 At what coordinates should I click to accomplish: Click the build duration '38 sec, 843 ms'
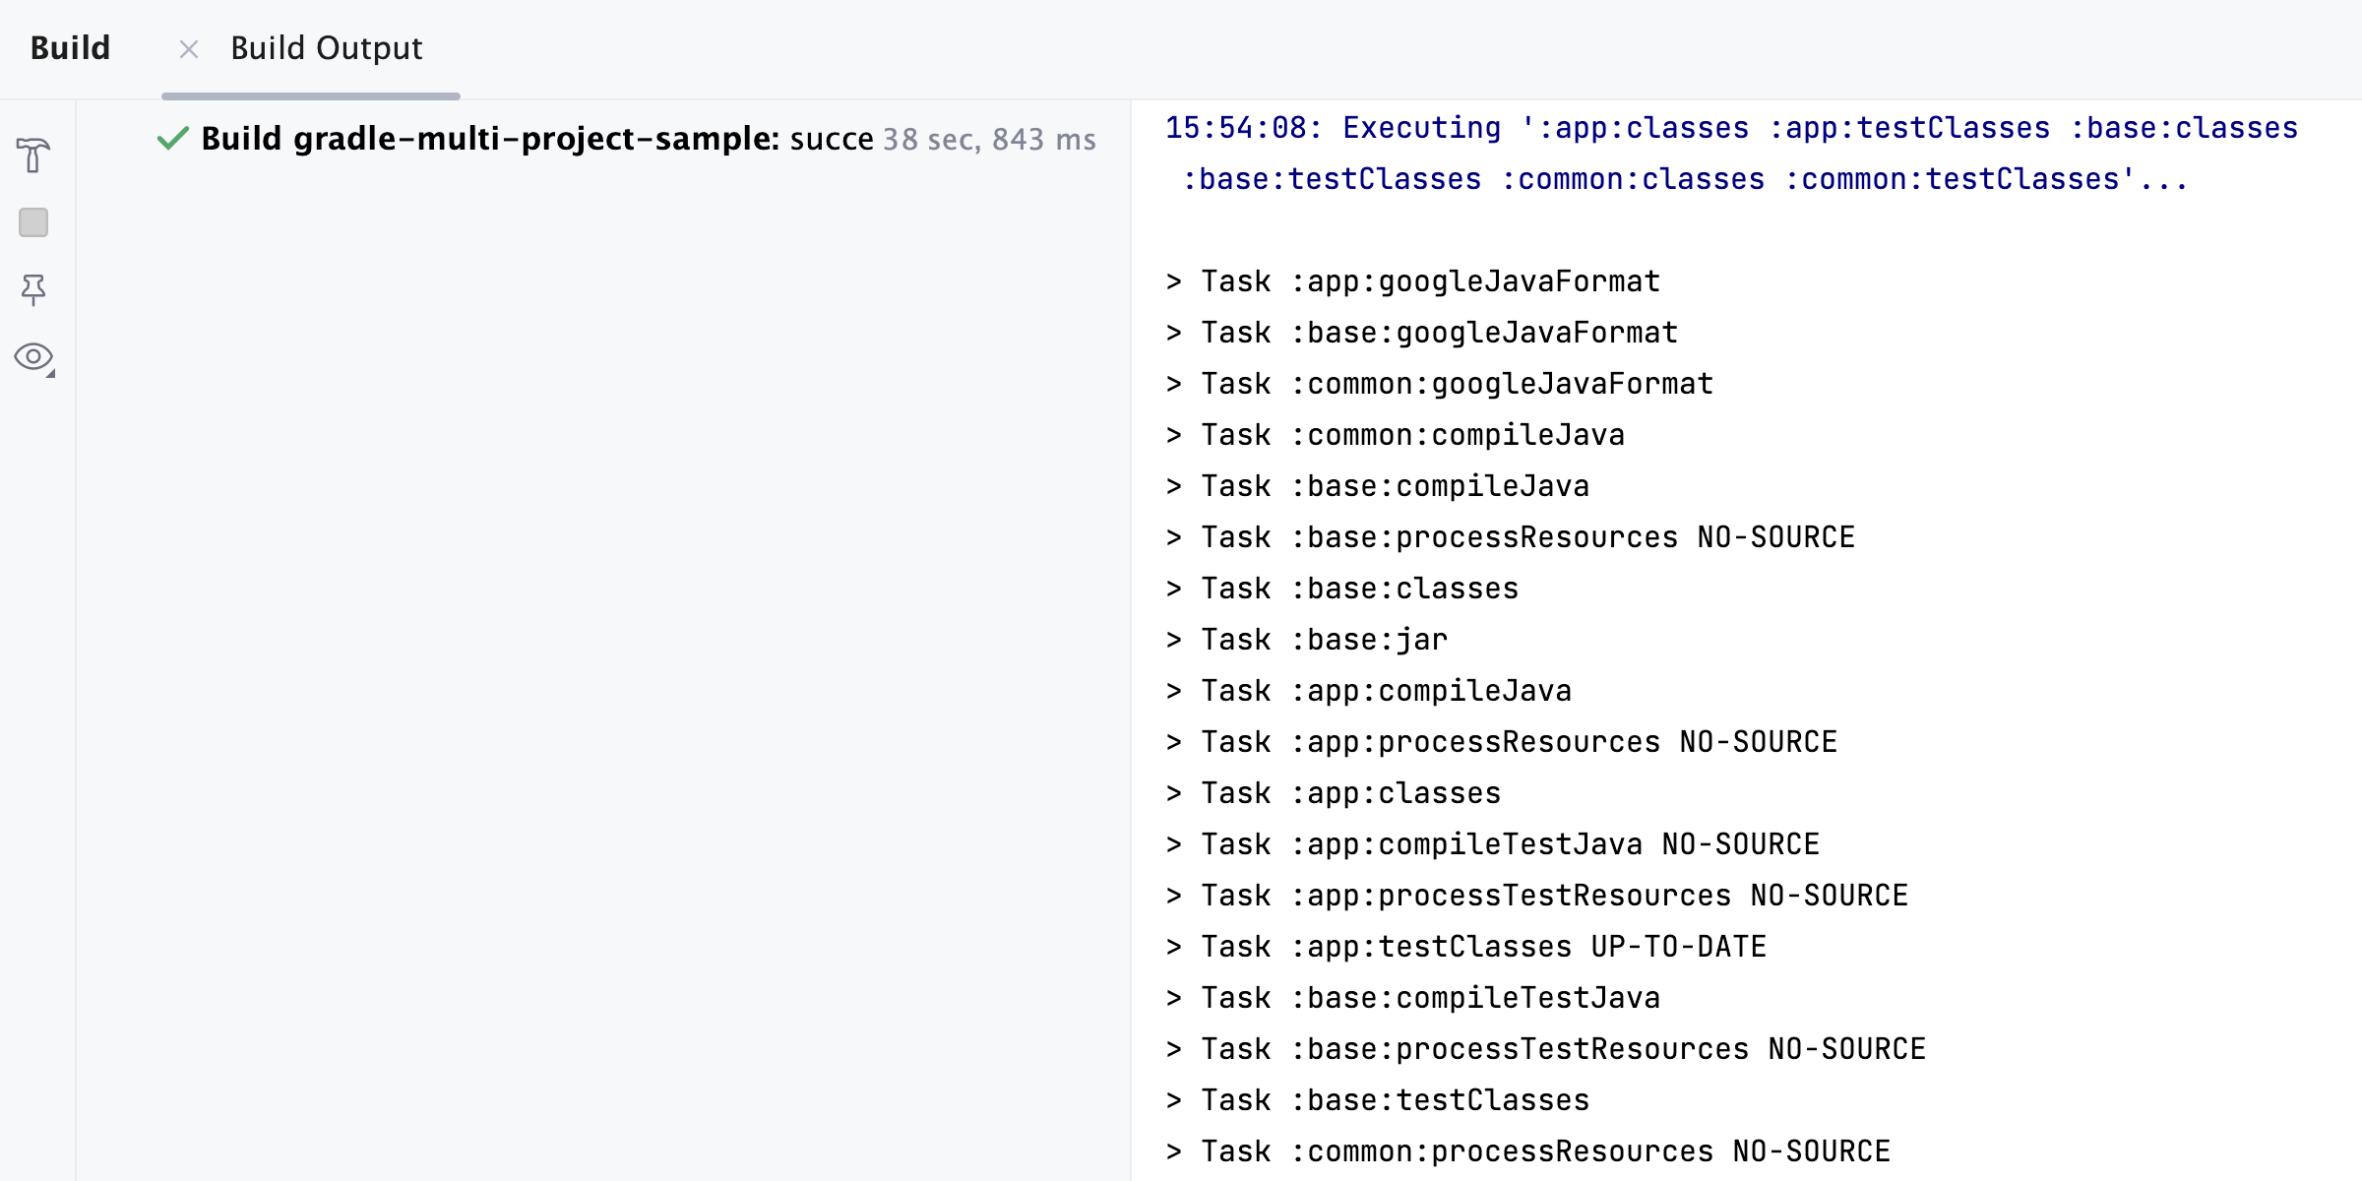(x=989, y=140)
